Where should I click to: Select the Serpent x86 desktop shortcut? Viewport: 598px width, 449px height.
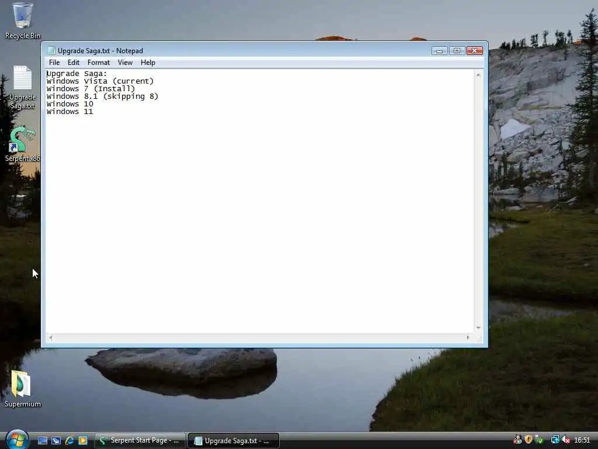pyautogui.click(x=22, y=144)
